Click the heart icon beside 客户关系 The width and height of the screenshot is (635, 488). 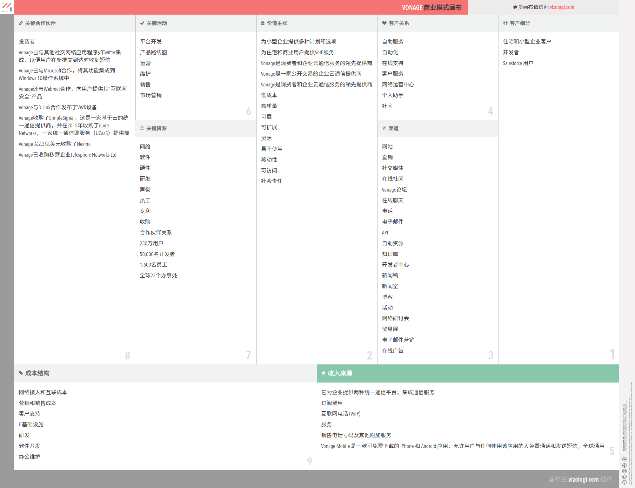coord(384,23)
